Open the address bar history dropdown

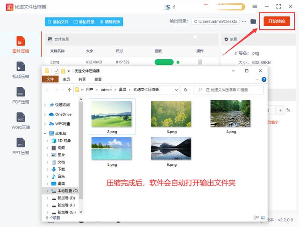(x=177, y=90)
